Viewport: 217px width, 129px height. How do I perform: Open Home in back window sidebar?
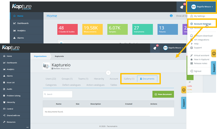27,16
